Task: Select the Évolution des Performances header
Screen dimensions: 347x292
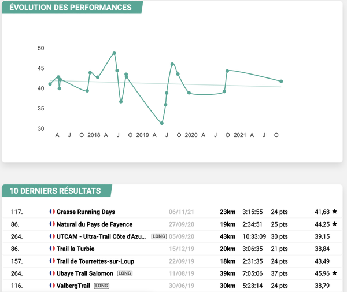Action: pos(71,8)
